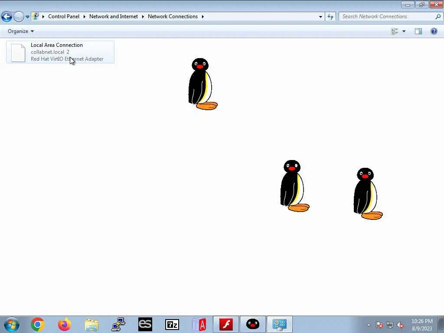Select Control Panel in the breadcrumb
The width and height of the screenshot is (444, 333).
(64, 16)
